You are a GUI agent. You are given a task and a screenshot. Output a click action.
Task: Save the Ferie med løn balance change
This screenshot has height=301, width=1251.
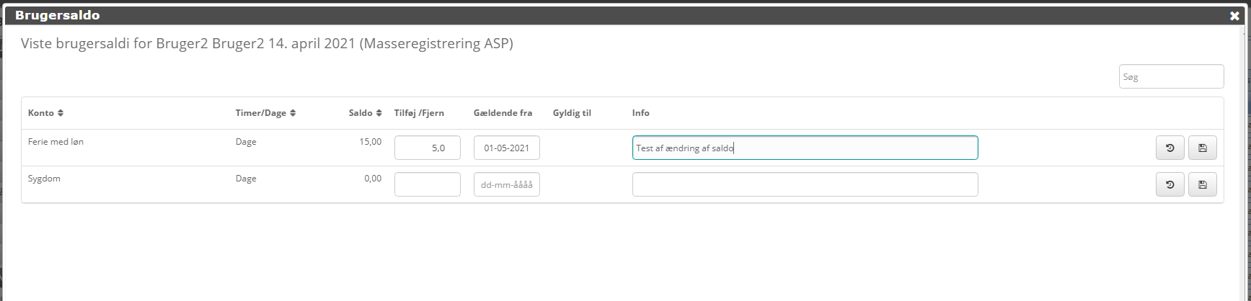pos(1202,148)
